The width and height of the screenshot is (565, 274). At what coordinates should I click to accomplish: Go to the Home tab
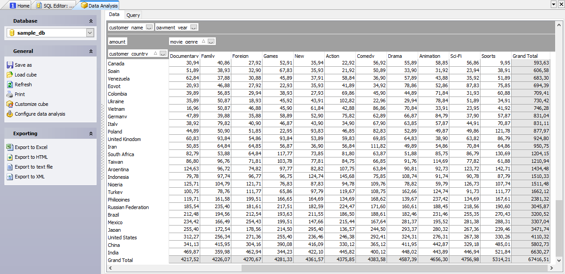[x=20, y=5]
